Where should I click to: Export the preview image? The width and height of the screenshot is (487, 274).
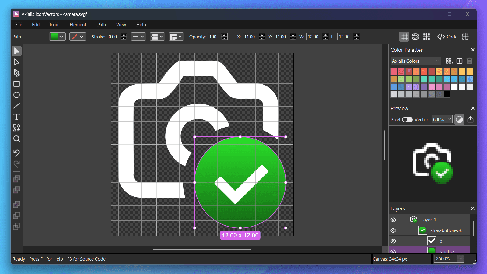point(471,119)
